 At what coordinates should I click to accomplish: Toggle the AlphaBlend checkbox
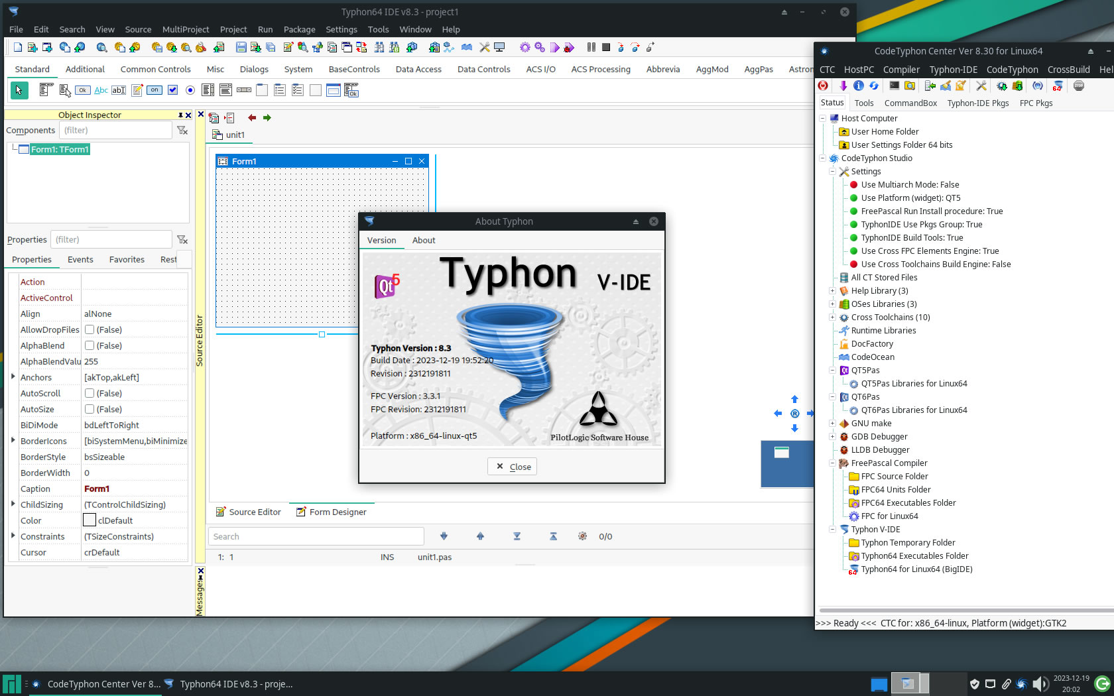(x=90, y=345)
